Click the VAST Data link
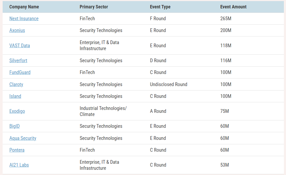The height and width of the screenshot is (175, 286). coord(20,45)
